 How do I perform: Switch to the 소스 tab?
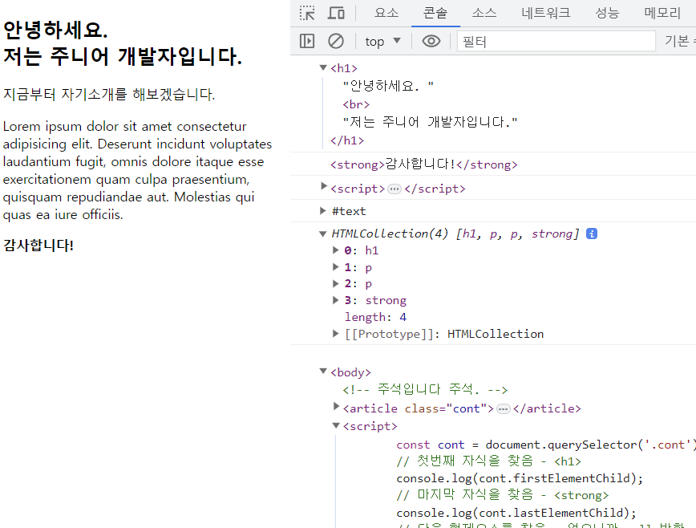tap(484, 13)
